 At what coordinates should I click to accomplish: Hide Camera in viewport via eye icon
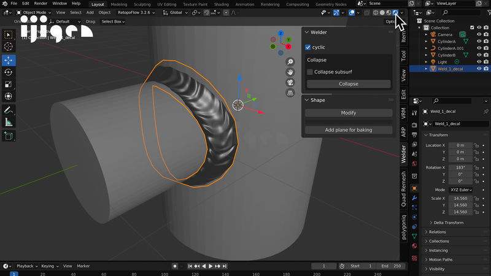[x=479, y=34]
